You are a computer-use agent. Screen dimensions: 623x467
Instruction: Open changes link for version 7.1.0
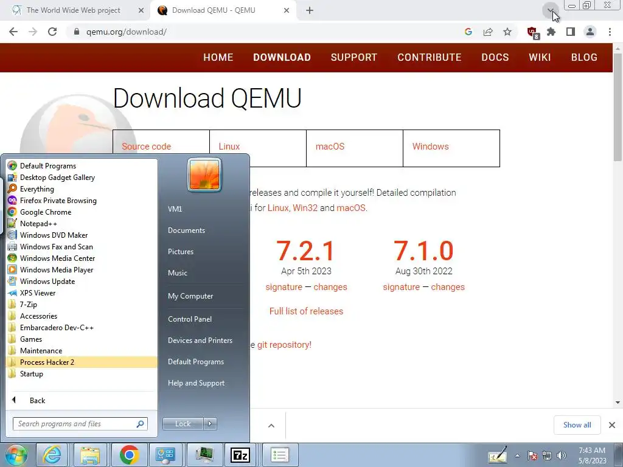coord(448,287)
